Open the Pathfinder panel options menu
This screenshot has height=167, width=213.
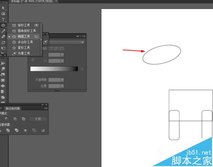(x=46, y=108)
